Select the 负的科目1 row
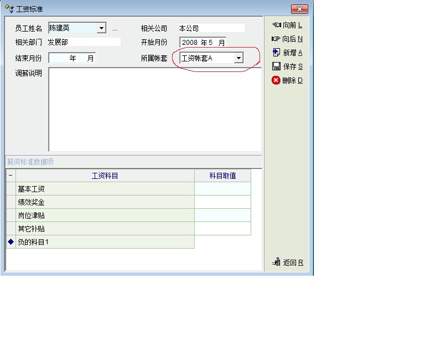Screen dimensions: 425x340 pyautogui.click(x=105, y=242)
